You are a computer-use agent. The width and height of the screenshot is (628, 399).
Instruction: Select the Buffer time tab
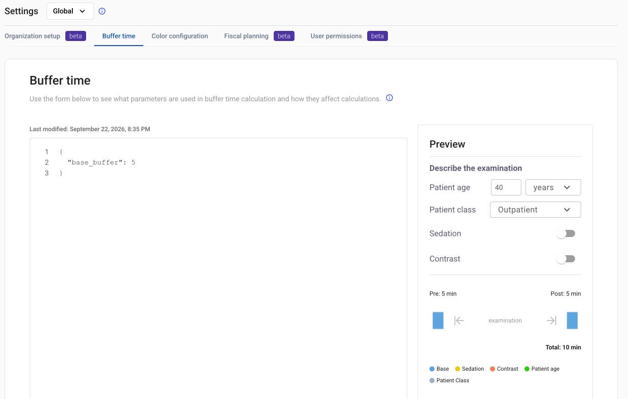coord(119,36)
